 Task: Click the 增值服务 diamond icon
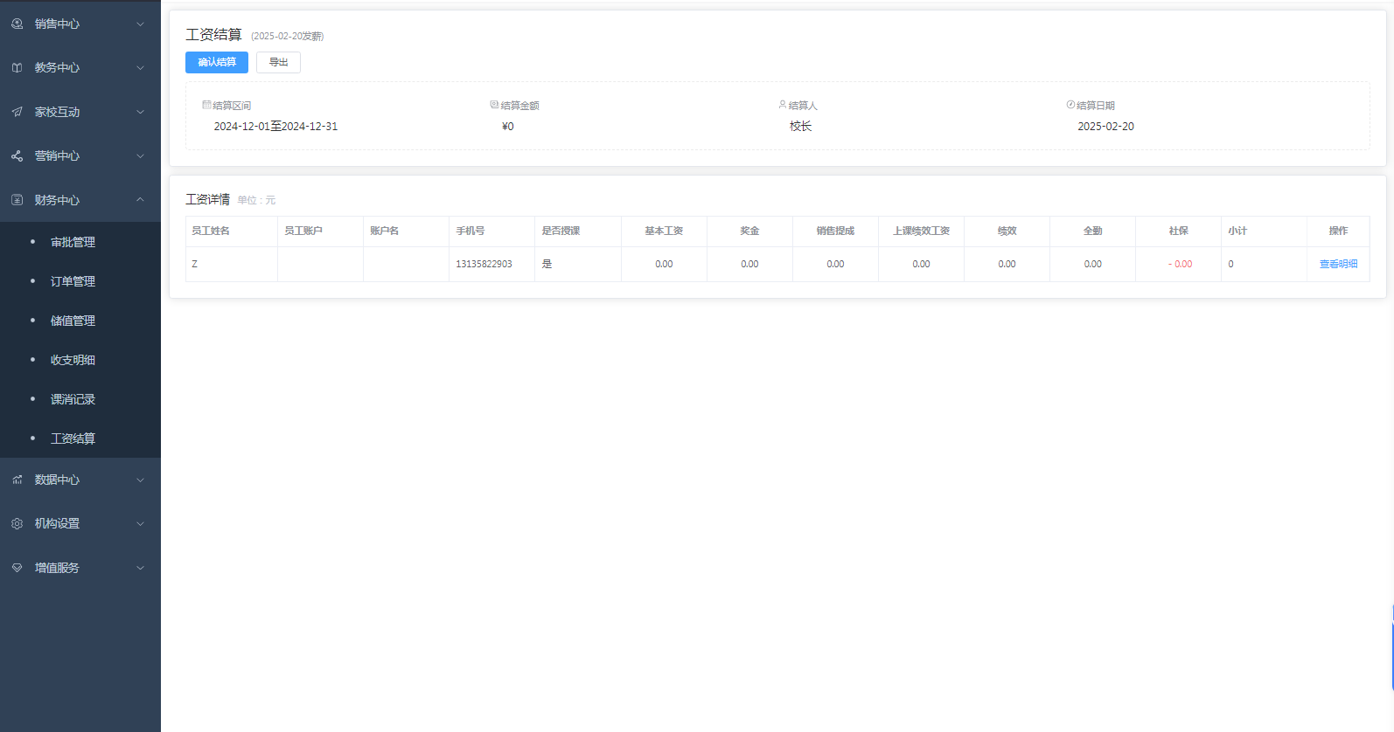coord(17,568)
